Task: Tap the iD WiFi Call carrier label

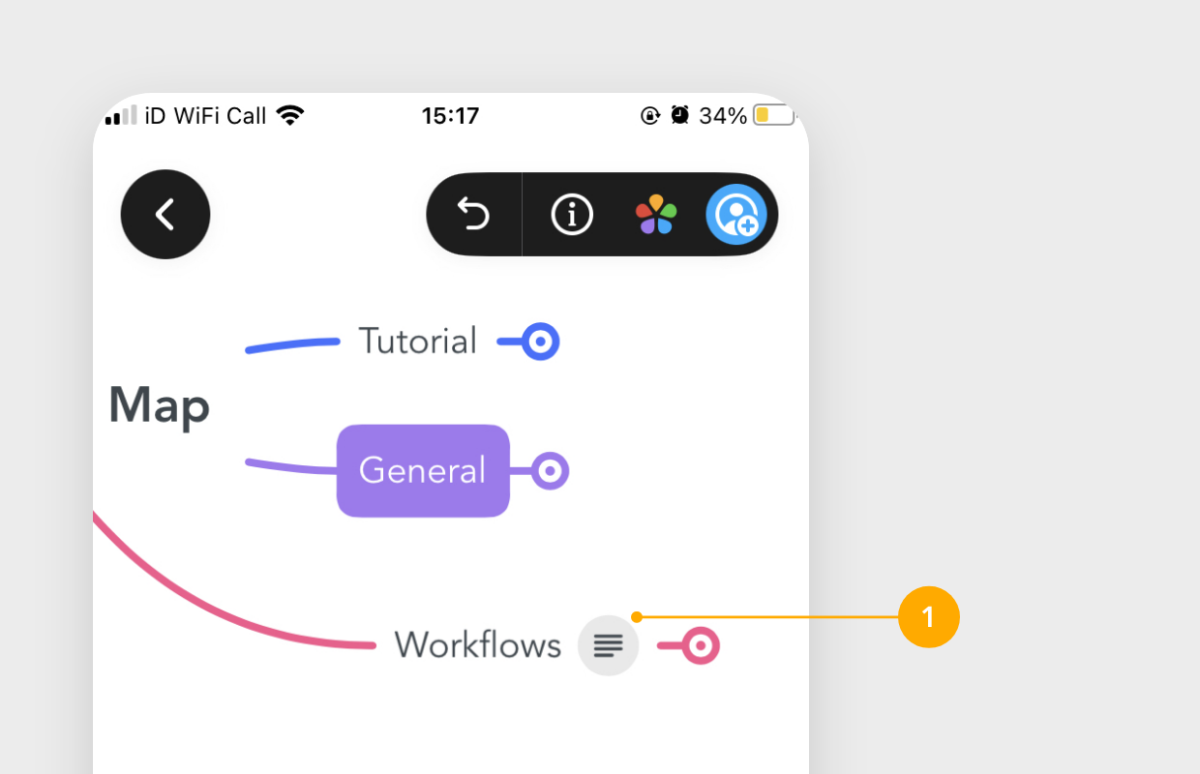Action: (205, 116)
